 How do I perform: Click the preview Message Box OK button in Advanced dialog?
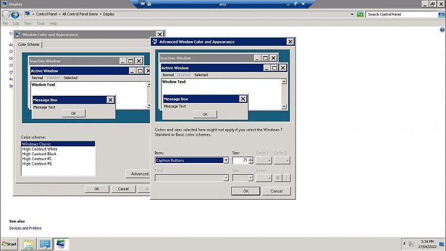click(x=205, y=114)
